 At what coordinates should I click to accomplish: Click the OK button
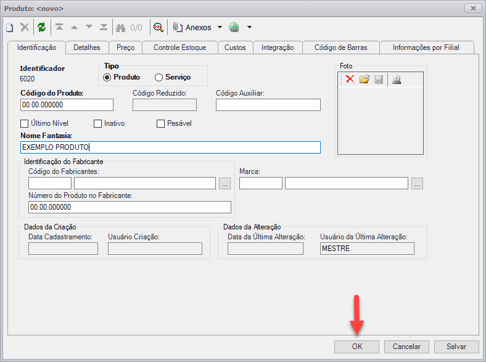click(x=356, y=347)
